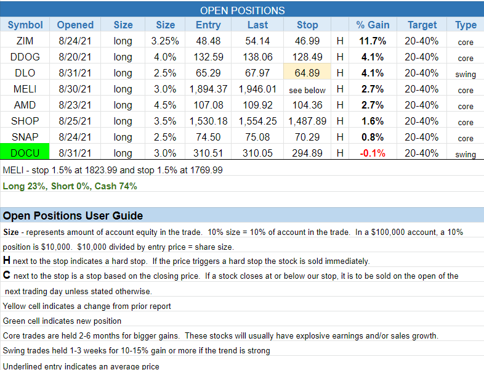This screenshot has width=484, height=370.
Task: Click 'Long 23%, Short 0%, Cash 74%' line
Action: pos(70,186)
